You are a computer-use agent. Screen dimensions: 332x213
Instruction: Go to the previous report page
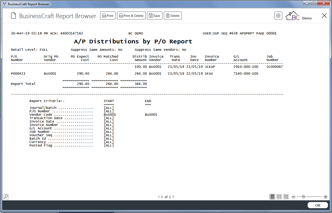point(159,197)
